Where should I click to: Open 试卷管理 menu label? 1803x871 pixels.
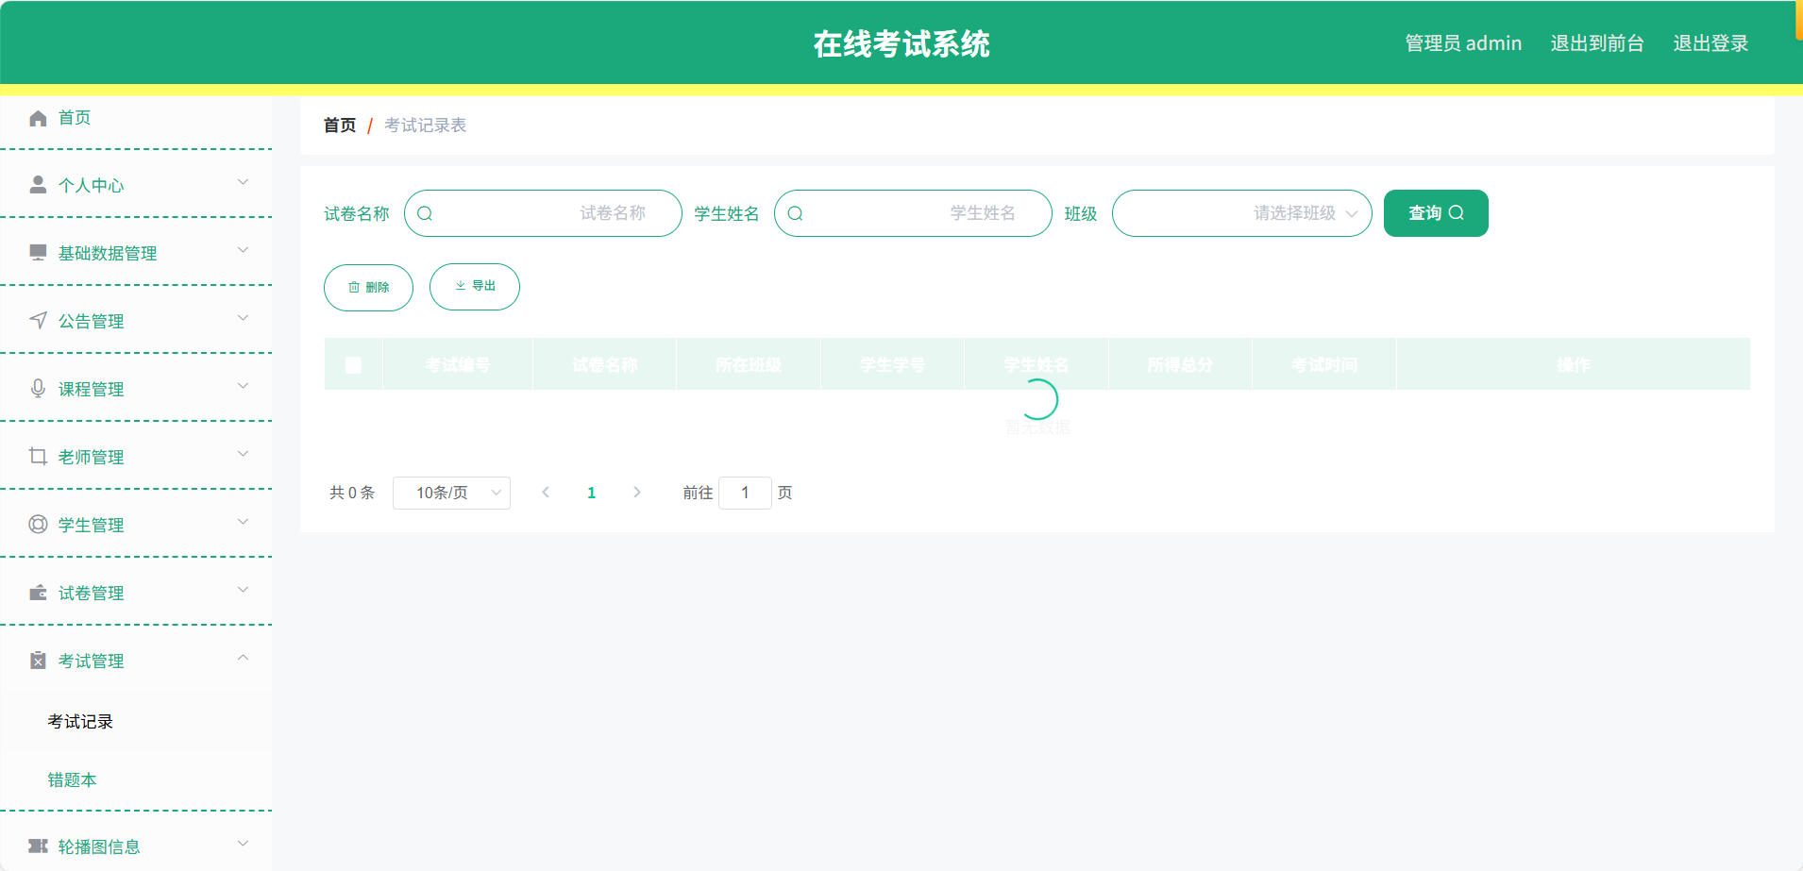click(91, 593)
